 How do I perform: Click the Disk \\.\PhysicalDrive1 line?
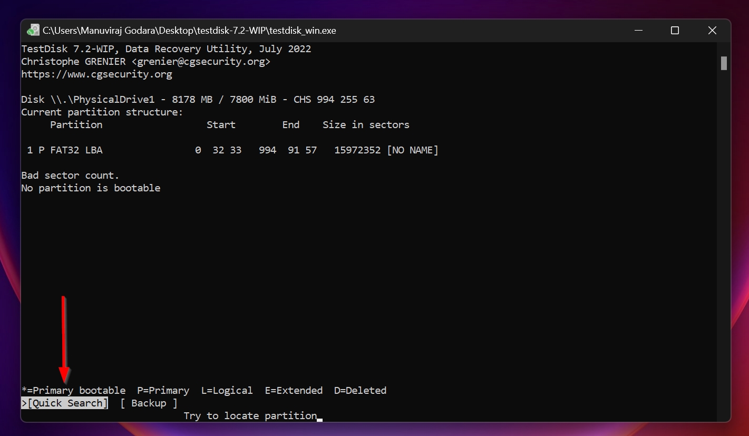(x=198, y=100)
